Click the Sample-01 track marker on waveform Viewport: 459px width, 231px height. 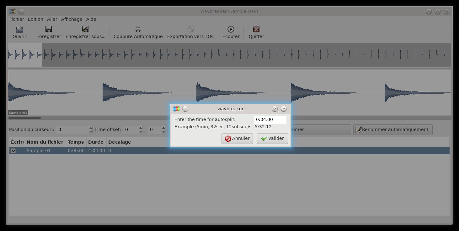pos(18,113)
